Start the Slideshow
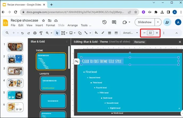 [145, 22]
